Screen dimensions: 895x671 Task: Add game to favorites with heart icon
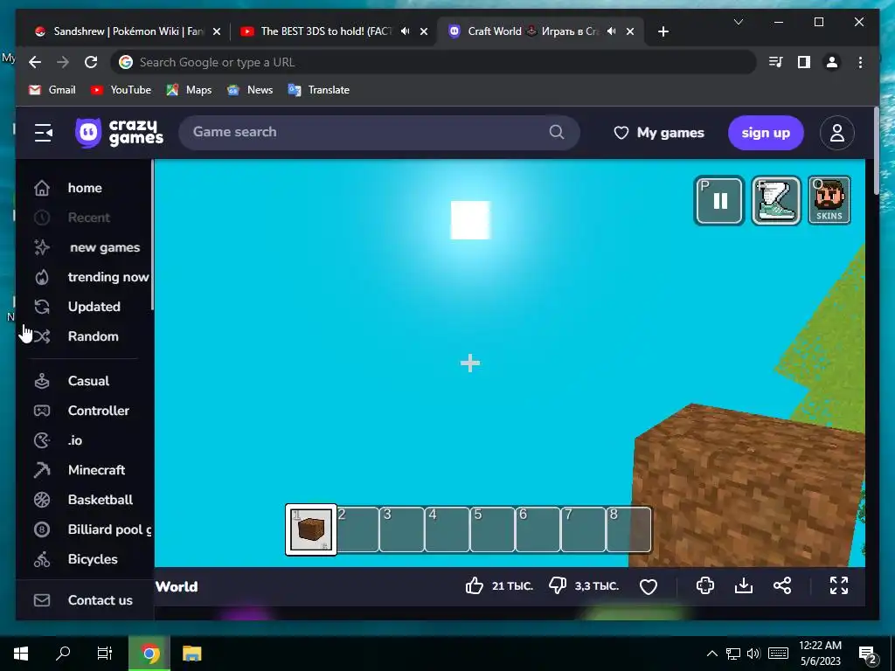(x=649, y=586)
